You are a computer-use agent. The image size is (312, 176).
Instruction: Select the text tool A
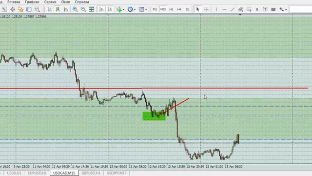pos(257,9)
